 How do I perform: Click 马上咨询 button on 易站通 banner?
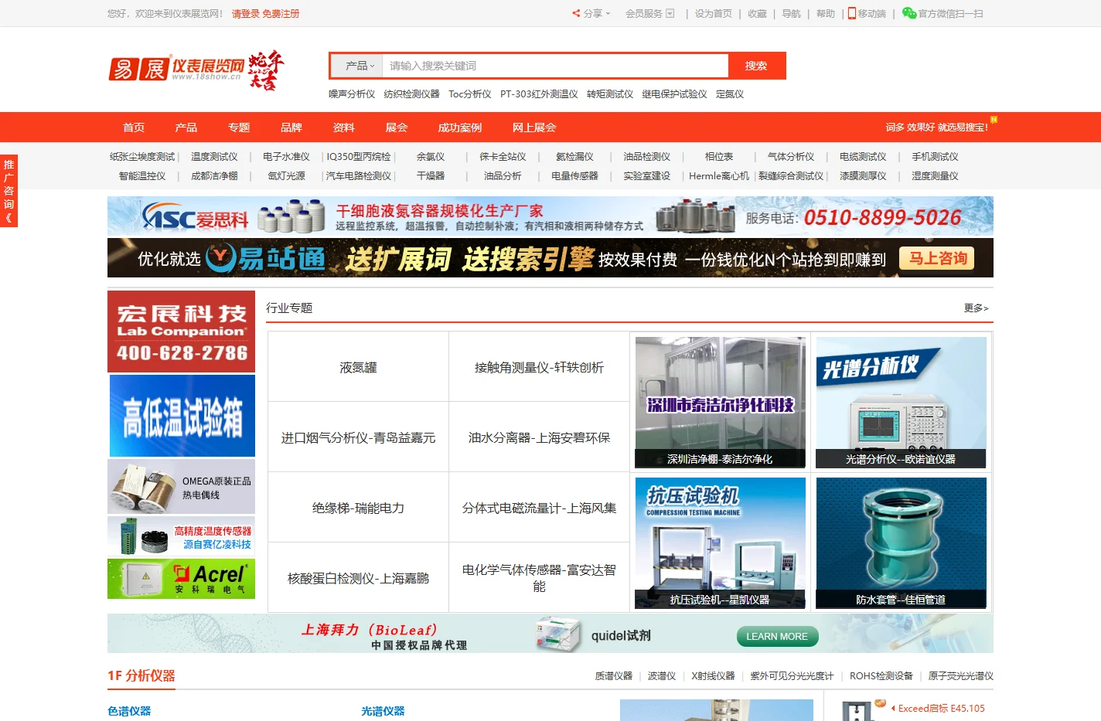pyautogui.click(x=937, y=258)
